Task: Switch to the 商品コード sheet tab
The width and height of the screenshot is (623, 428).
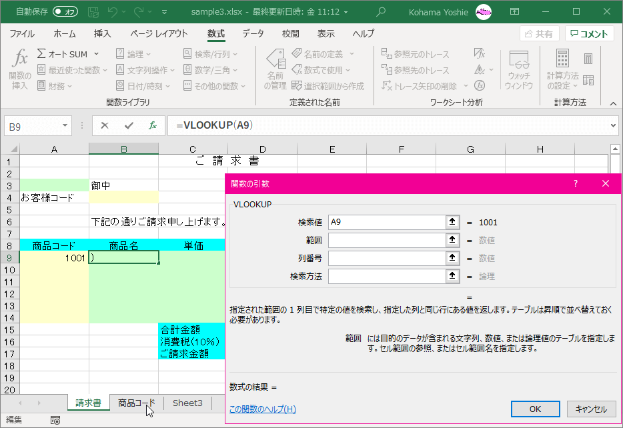Action: pyautogui.click(x=136, y=403)
